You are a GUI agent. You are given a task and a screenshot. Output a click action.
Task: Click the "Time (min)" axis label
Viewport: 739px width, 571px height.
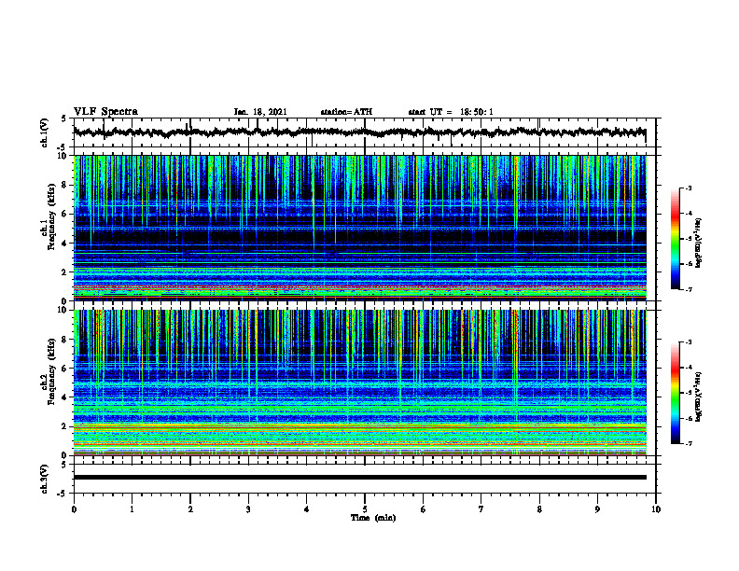coord(373,518)
